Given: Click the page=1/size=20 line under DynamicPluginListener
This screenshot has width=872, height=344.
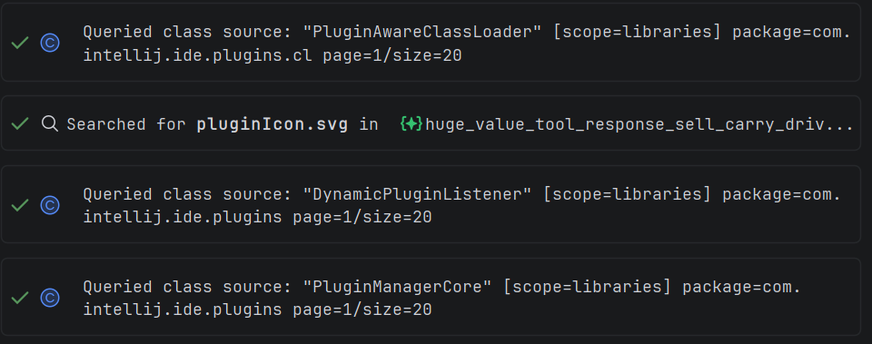Looking at the screenshot, I should (257, 217).
